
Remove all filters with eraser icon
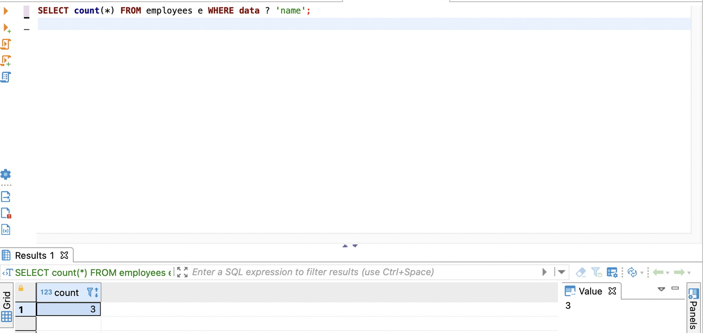click(581, 272)
